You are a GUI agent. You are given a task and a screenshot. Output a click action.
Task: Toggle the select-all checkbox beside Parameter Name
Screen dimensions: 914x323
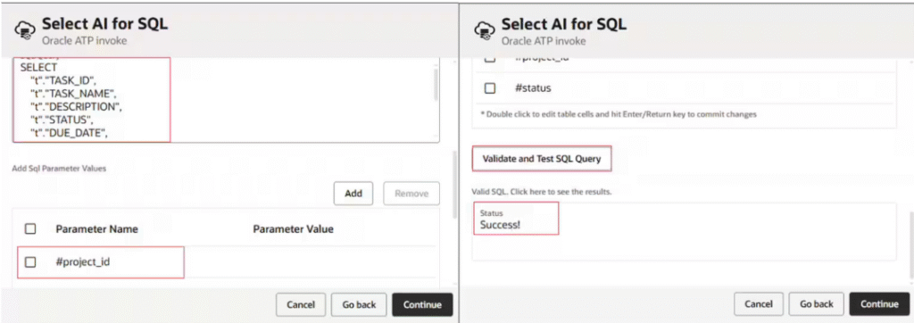tap(30, 229)
